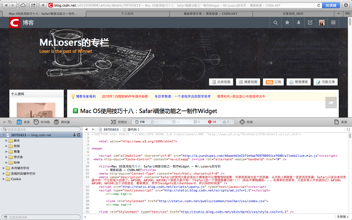Open notifications bell icon

(299, 23)
